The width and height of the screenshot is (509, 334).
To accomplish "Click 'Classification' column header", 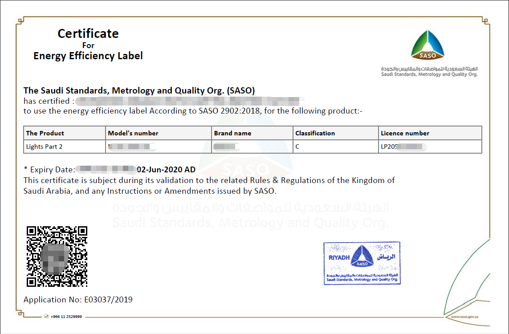I will 336,133.
